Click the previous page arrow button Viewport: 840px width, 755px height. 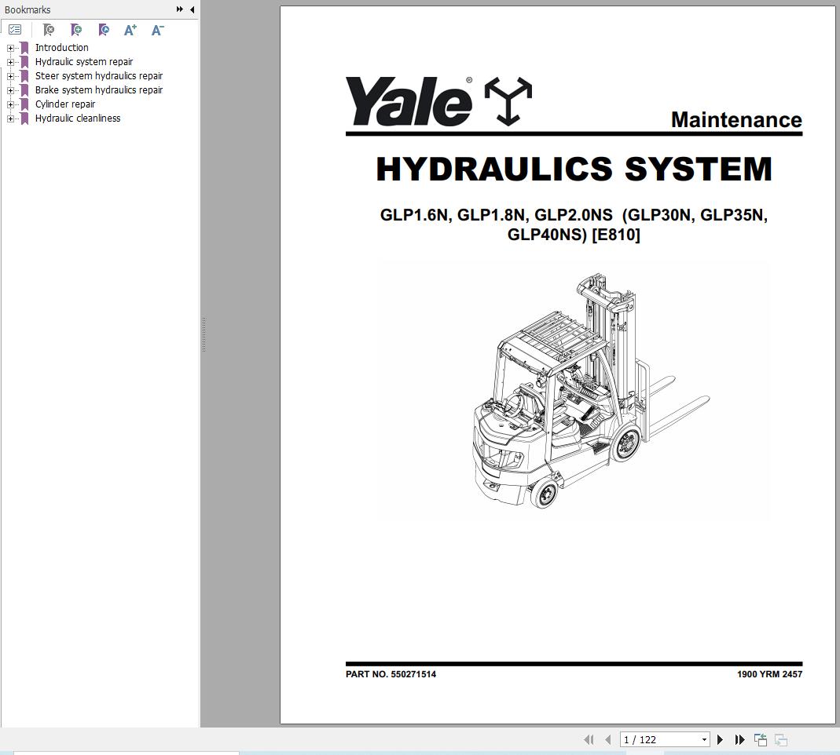(x=608, y=739)
